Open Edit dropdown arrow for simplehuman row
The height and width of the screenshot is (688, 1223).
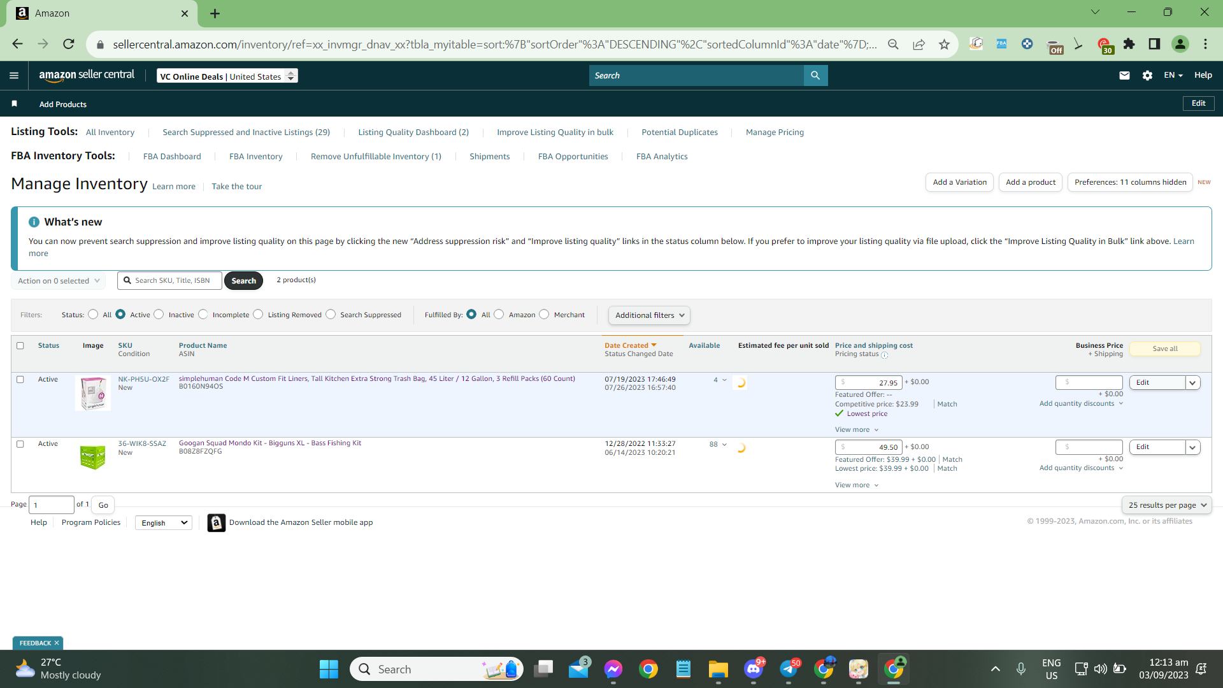[x=1192, y=383]
